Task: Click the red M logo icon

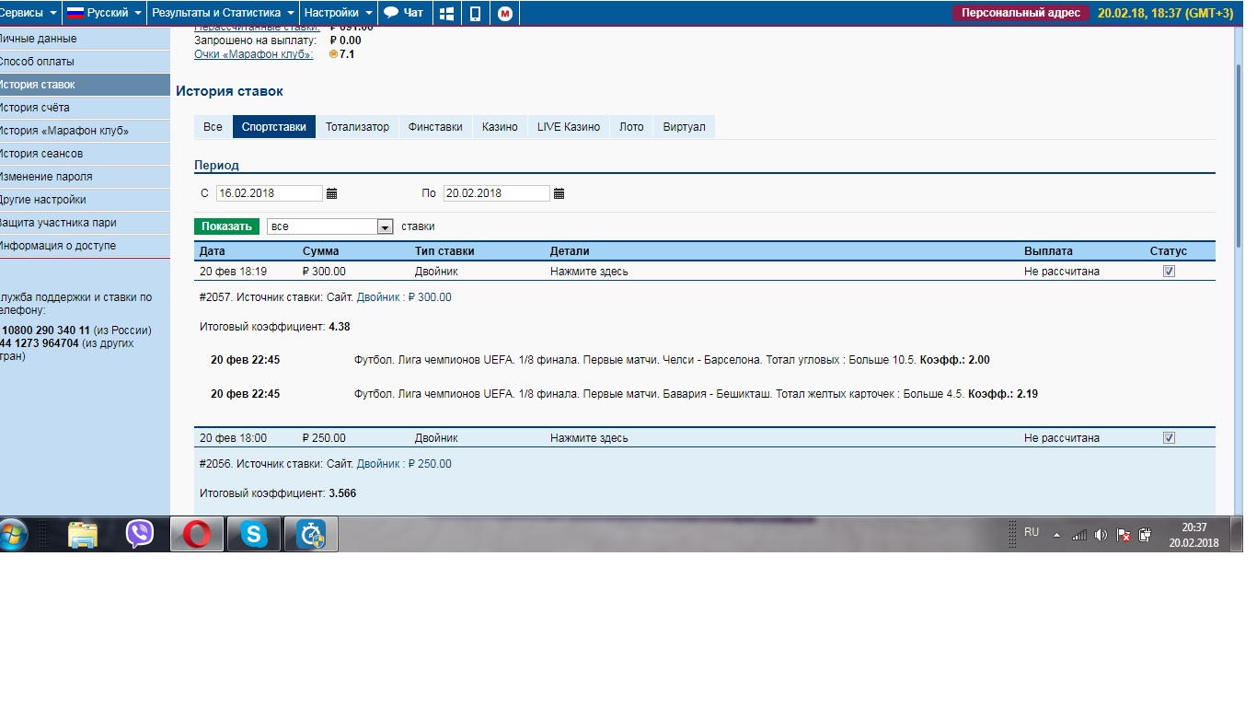Action: click(x=504, y=14)
